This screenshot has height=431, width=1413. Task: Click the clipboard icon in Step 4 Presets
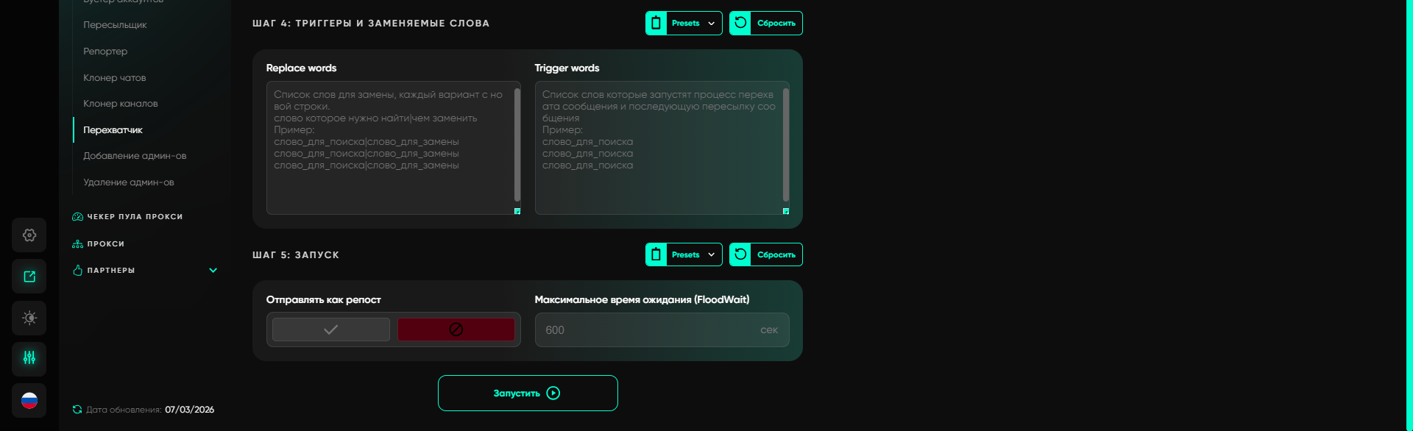(x=656, y=24)
